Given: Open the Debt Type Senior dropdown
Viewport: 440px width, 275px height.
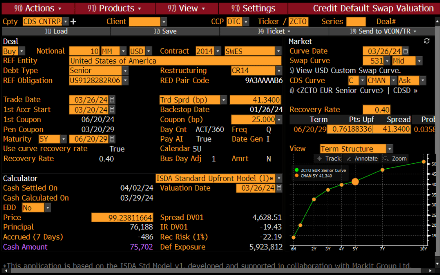Looking at the screenshot, I should pos(126,71).
